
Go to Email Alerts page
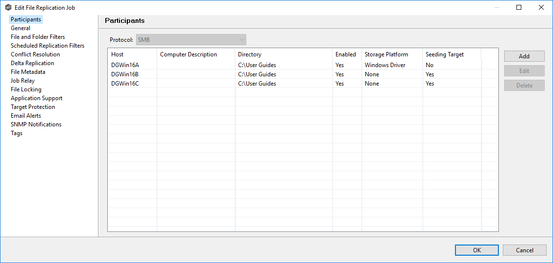(x=26, y=116)
